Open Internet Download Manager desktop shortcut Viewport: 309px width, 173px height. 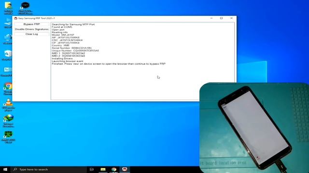[x=8, y=121]
